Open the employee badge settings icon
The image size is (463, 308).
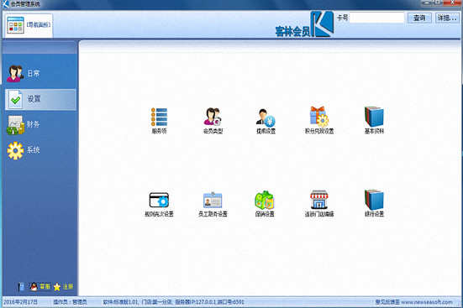tap(213, 204)
